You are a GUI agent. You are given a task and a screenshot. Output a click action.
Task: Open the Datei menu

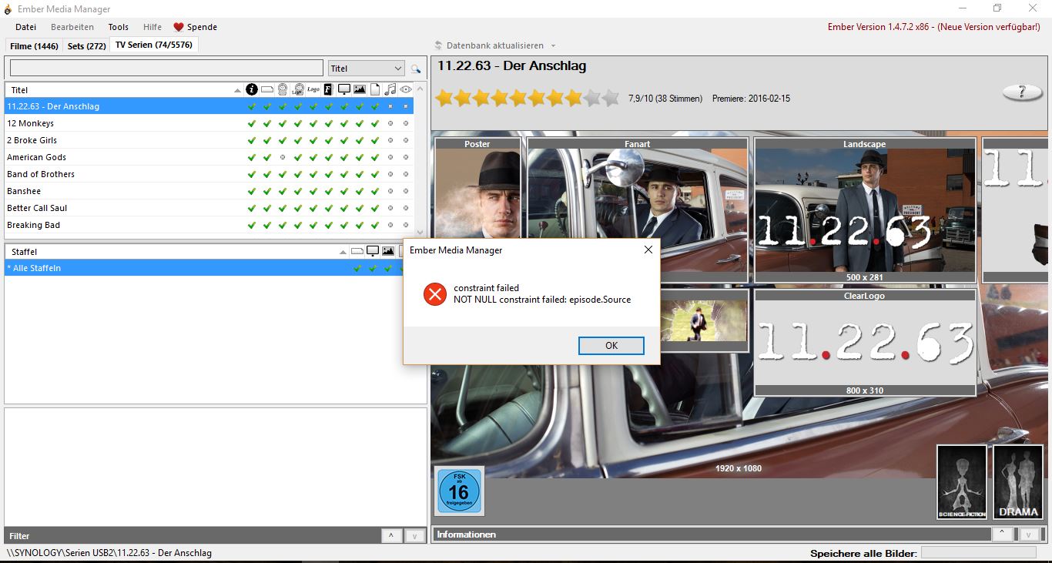(x=25, y=27)
